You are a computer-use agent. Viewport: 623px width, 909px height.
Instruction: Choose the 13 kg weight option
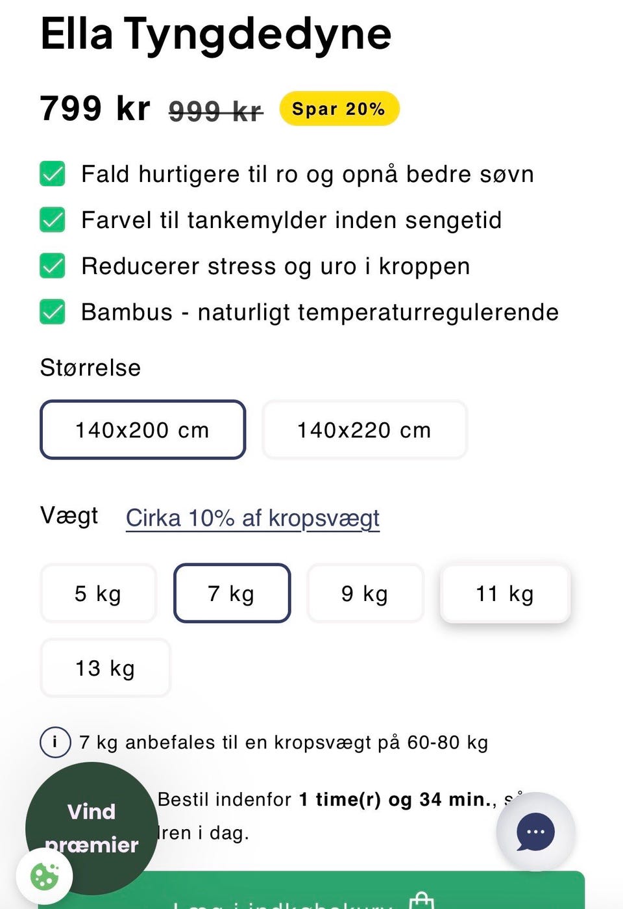[x=105, y=668]
